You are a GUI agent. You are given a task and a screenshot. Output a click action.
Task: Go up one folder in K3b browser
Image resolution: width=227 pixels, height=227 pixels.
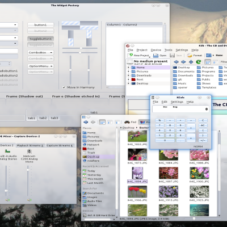pyautogui.click(x=191, y=62)
